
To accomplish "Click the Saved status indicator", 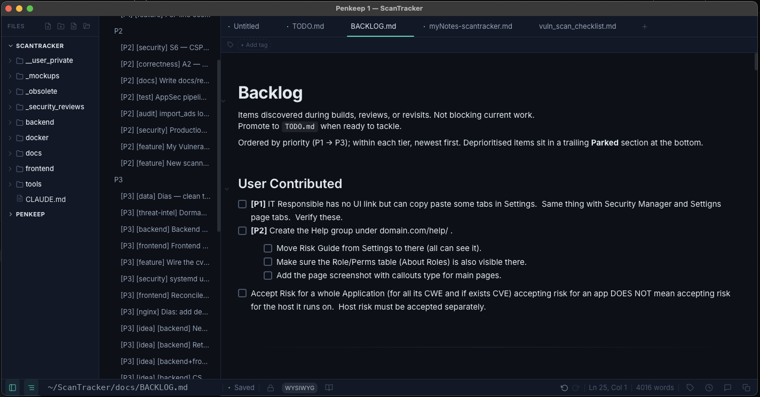I will (x=241, y=387).
